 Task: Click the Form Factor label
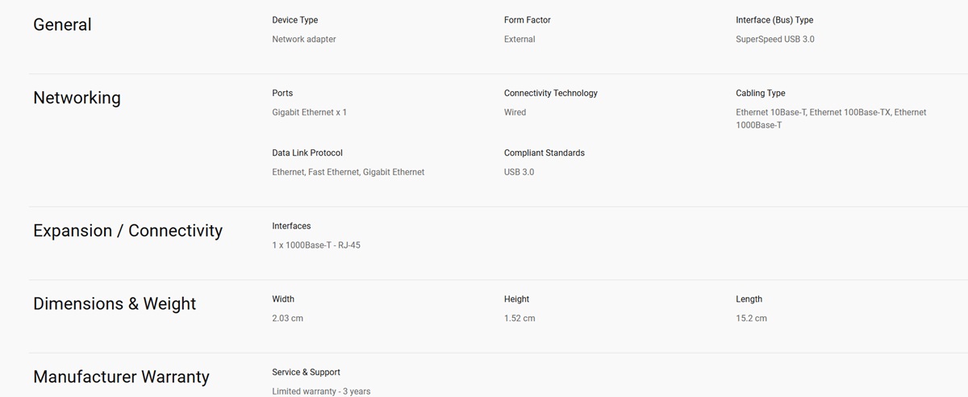click(x=528, y=20)
